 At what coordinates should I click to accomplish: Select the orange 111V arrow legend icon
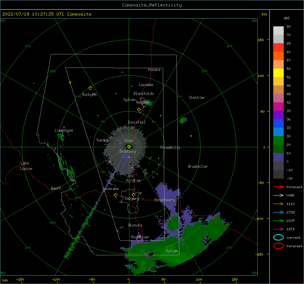[278, 204]
